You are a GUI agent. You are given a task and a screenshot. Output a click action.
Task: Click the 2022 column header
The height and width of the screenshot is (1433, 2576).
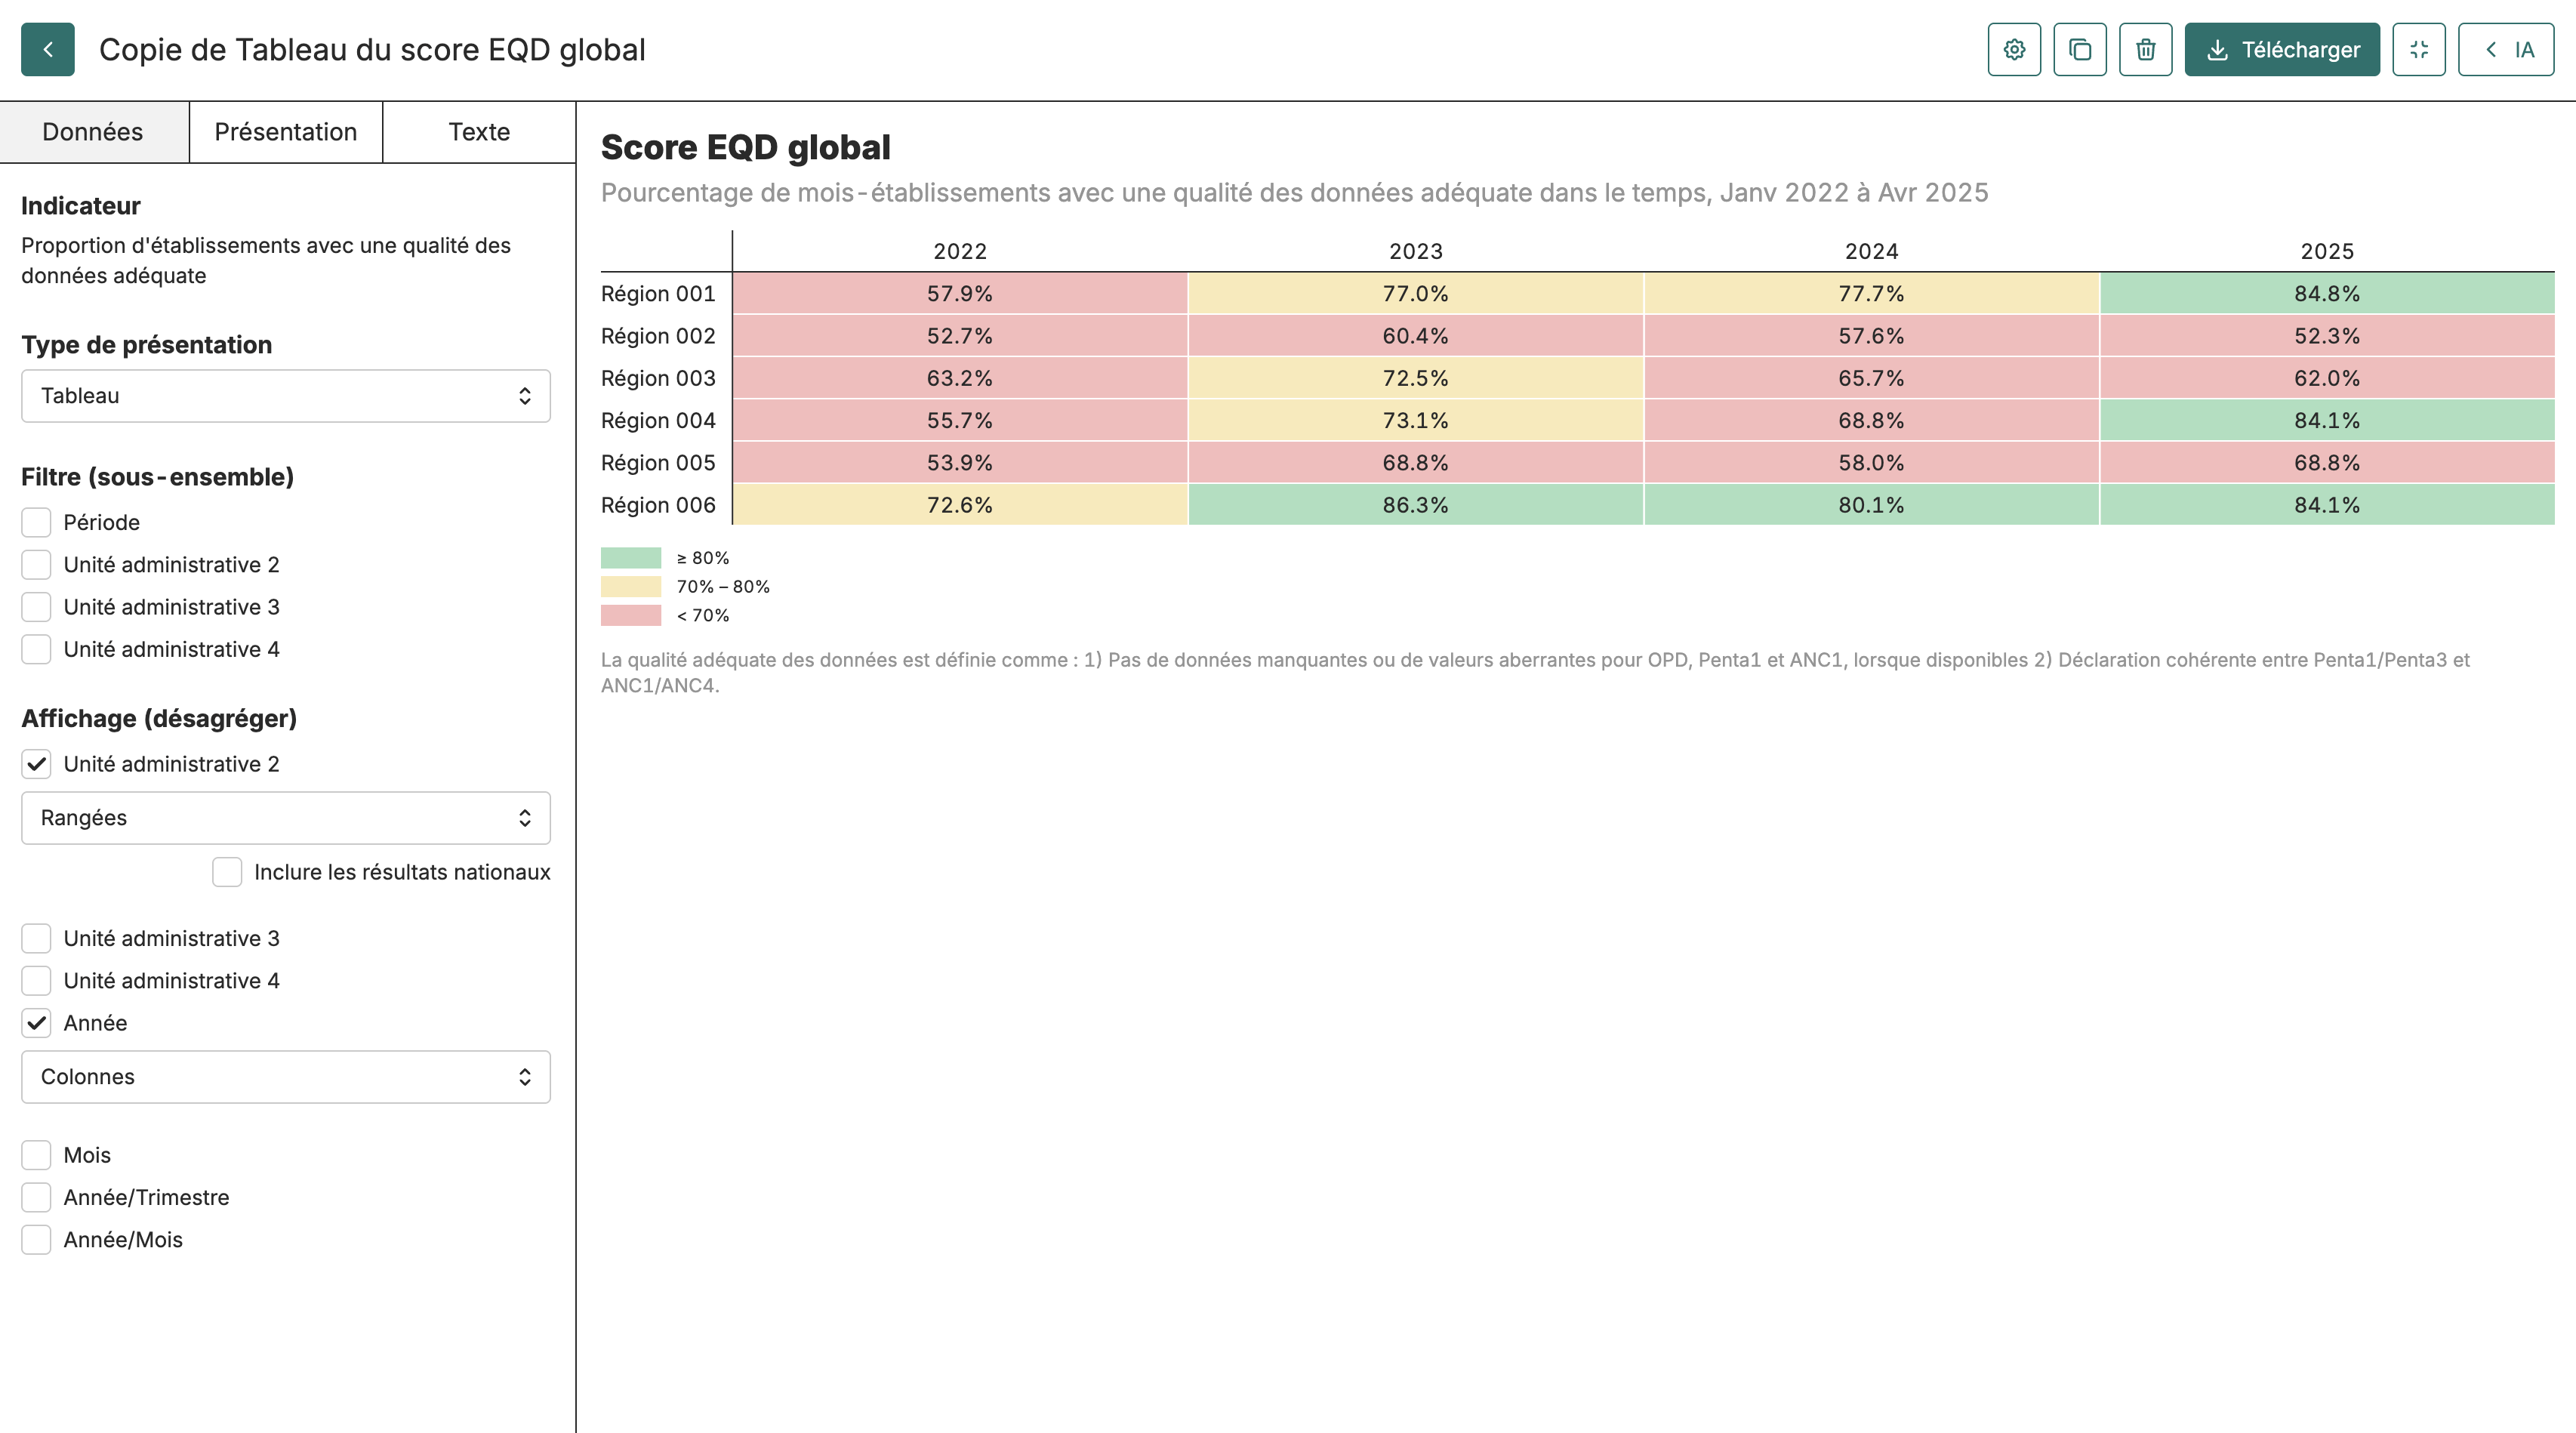pyautogui.click(x=960, y=251)
